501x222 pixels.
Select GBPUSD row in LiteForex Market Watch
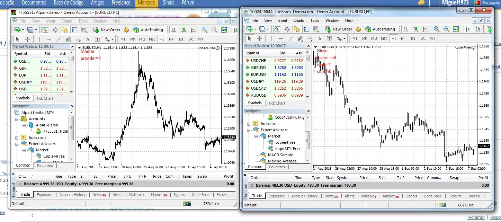[x=275, y=68]
